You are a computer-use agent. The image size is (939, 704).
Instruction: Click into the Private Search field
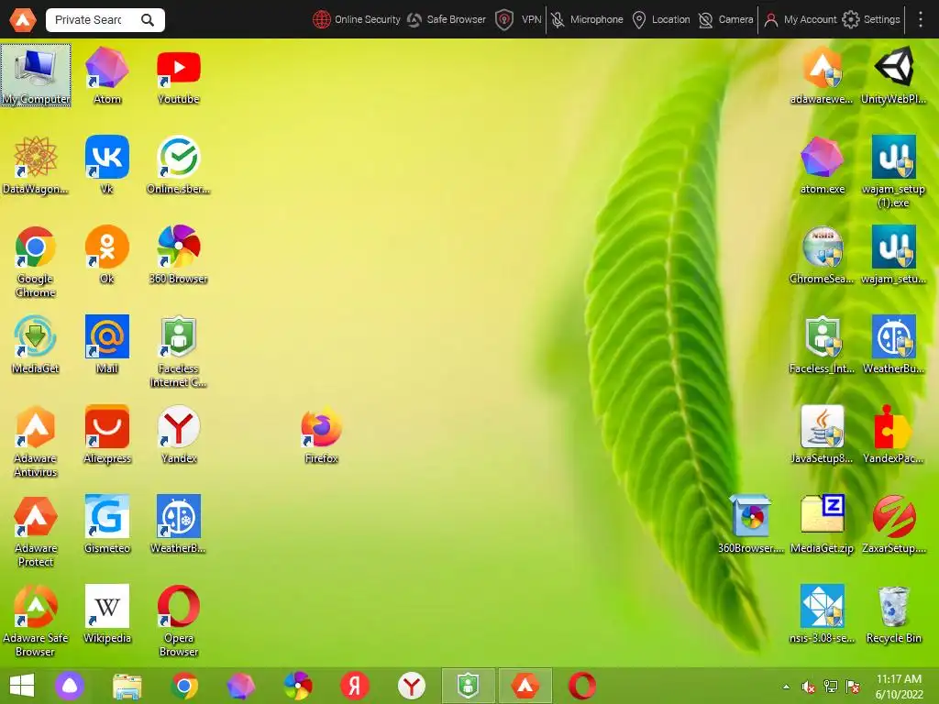point(90,20)
